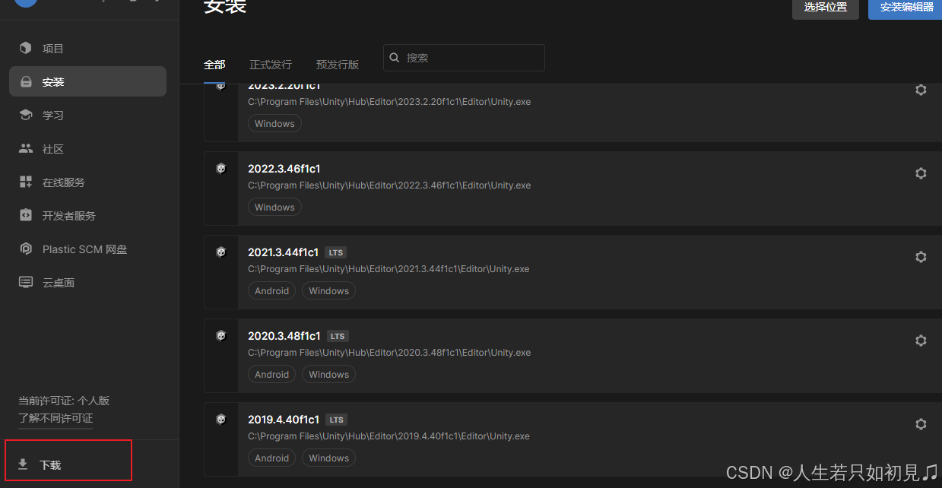The height and width of the screenshot is (488, 942).
Task: Click Windows tag under 2023.2.20f1c1
Action: (x=274, y=123)
